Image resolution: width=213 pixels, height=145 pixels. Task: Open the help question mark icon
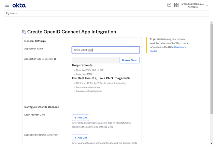(169, 5)
